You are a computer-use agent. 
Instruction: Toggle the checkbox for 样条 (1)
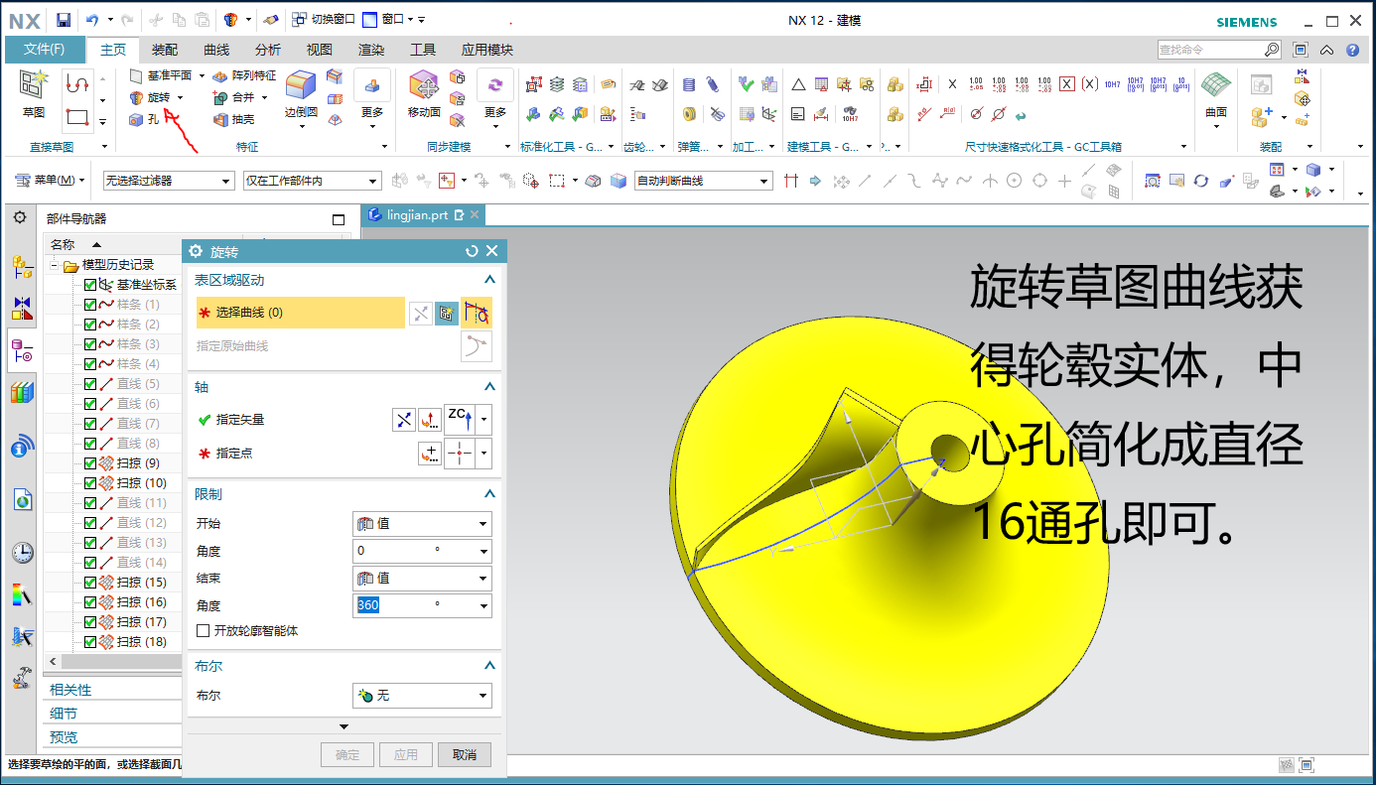(x=90, y=305)
